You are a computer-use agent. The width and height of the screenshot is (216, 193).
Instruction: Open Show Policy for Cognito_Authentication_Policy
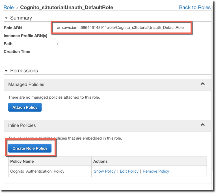point(105,171)
